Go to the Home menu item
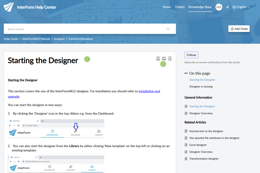Screen dimensions: 260x173 [167, 7]
